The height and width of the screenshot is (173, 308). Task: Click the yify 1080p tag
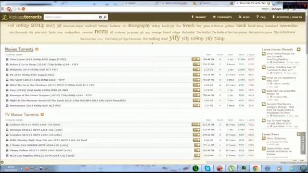point(192,38)
